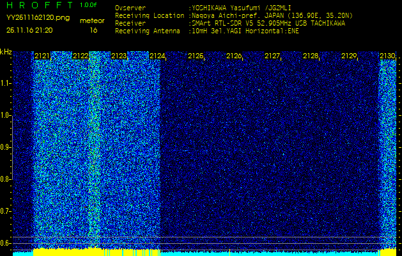Click the 2127 time marker
Image resolution: width=402 pixels, height=256 pixels.
click(272, 56)
